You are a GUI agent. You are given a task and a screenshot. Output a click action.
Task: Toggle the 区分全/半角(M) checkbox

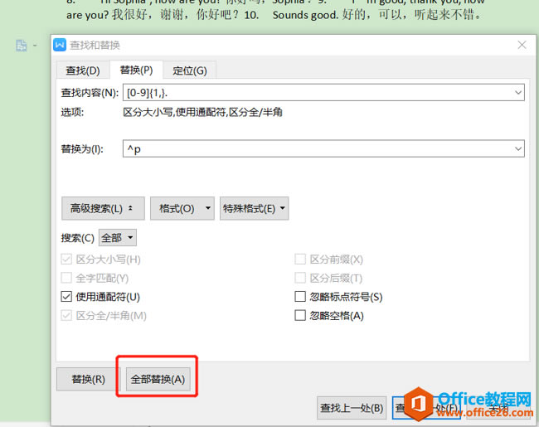[x=66, y=316]
